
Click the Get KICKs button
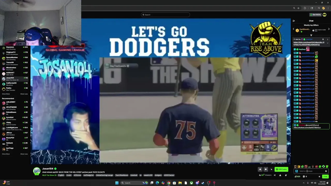(315, 15)
